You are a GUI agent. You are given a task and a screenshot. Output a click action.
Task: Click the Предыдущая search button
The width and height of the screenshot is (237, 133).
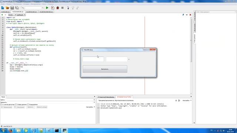(x=7, y=107)
